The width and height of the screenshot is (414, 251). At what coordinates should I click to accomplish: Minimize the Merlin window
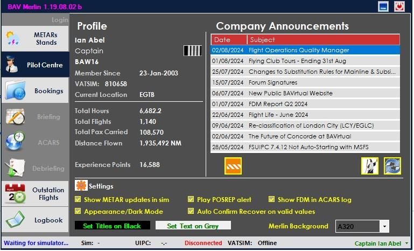tap(383, 6)
